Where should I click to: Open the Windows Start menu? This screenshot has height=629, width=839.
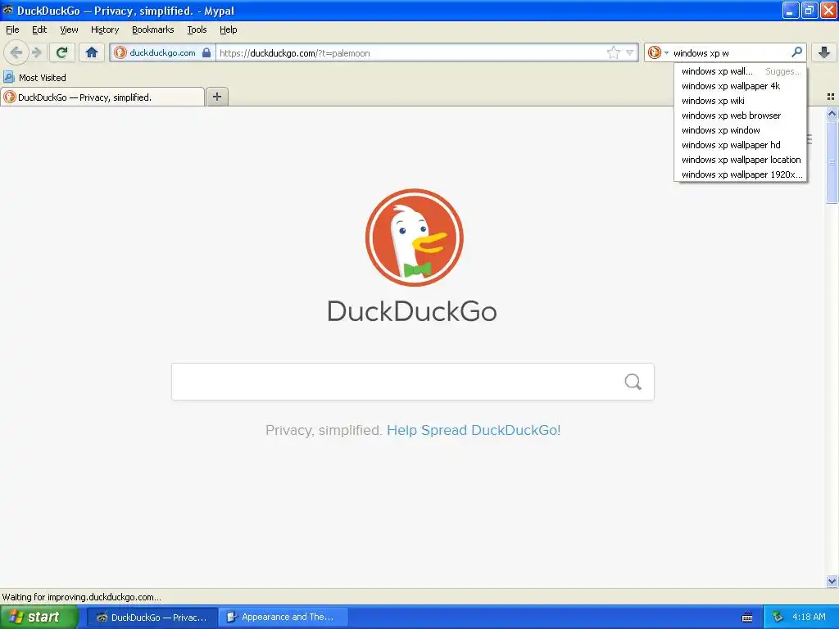[x=39, y=617]
